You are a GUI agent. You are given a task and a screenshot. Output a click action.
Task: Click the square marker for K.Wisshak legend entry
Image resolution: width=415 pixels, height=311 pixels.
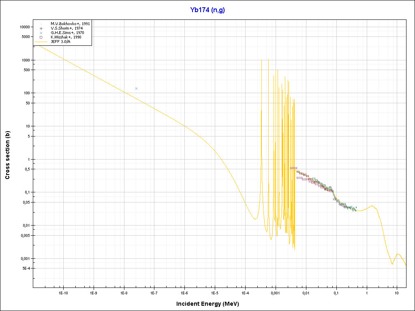[x=41, y=37]
